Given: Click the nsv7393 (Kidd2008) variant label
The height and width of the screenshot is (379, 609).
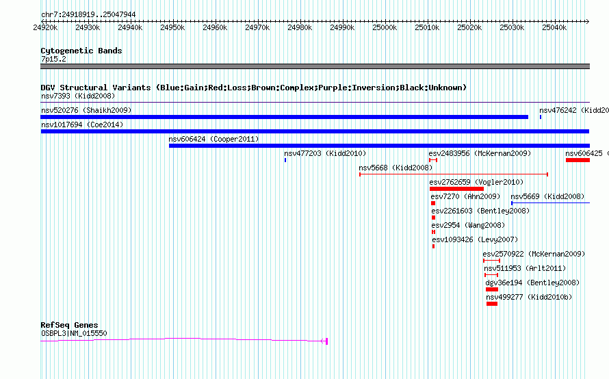Looking at the screenshot, I should click(78, 96).
